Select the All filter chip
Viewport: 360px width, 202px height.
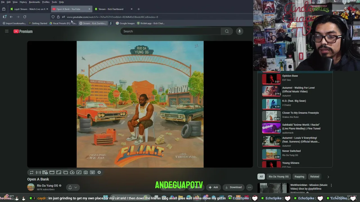point(261,176)
